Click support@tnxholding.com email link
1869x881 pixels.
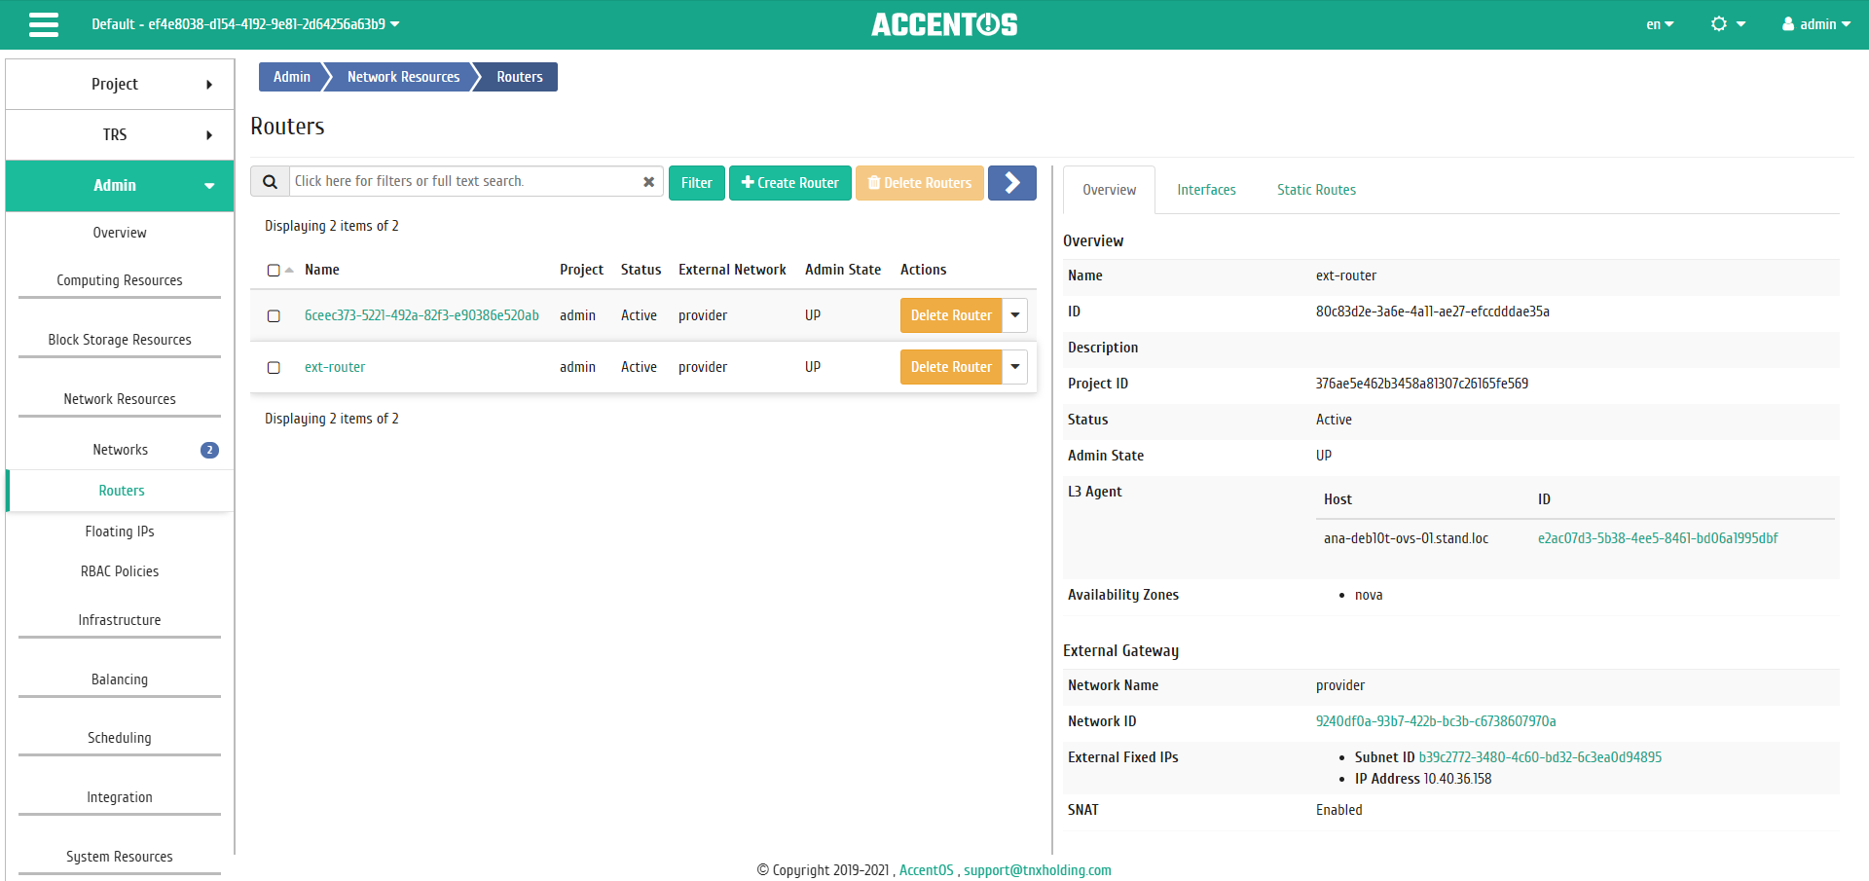coord(1038,870)
